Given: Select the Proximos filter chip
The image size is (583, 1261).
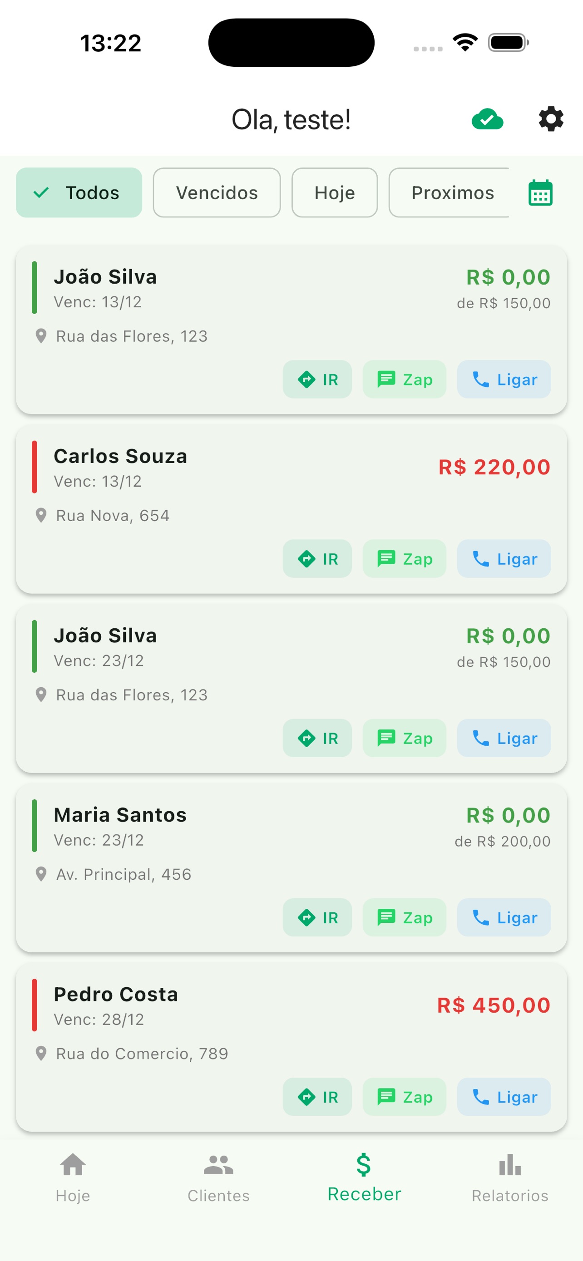Looking at the screenshot, I should pyautogui.click(x=450, y=193).
